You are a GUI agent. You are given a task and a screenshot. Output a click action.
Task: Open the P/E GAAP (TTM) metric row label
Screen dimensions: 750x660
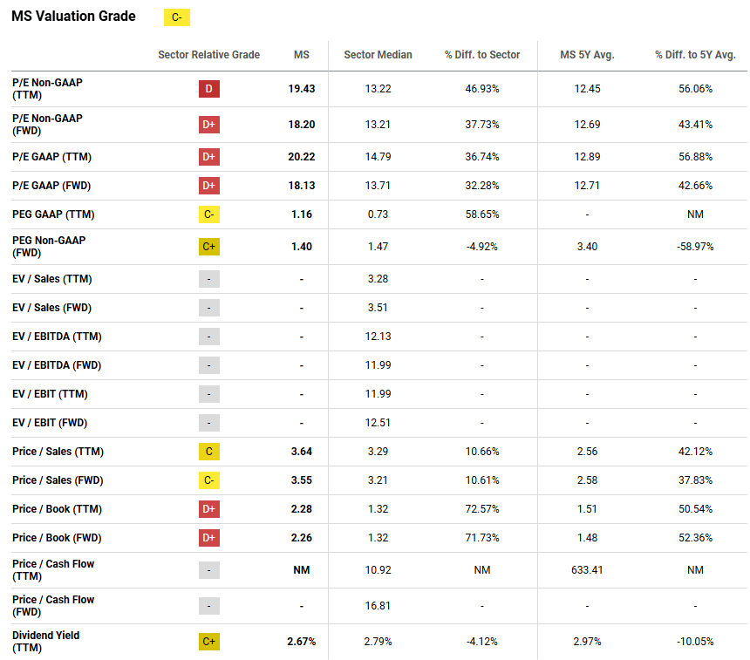52,157
